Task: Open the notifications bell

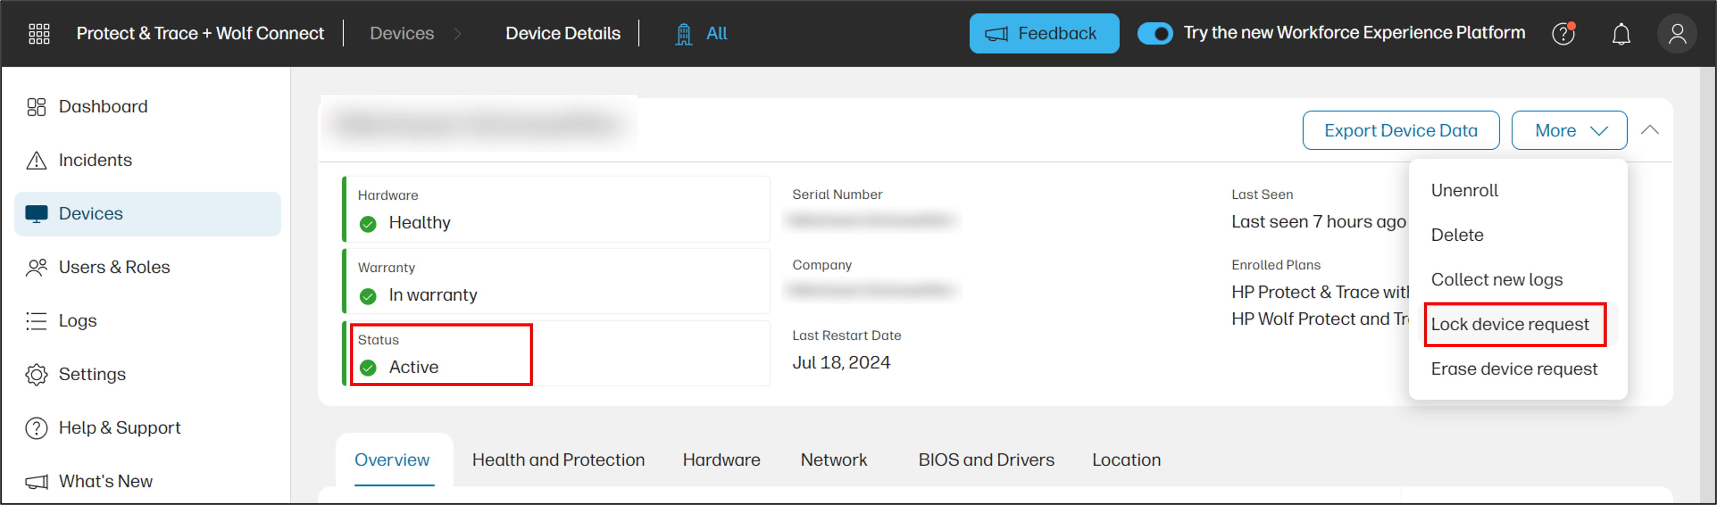Action: tap(1621, 33)
